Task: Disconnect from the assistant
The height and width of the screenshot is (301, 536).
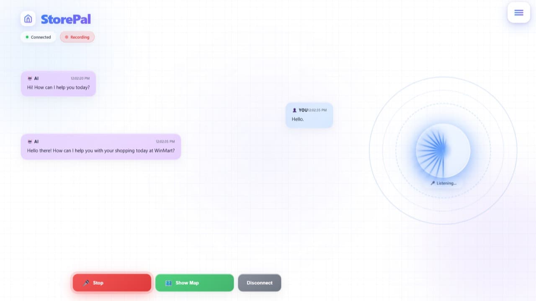Action: (x=260, y=283)
